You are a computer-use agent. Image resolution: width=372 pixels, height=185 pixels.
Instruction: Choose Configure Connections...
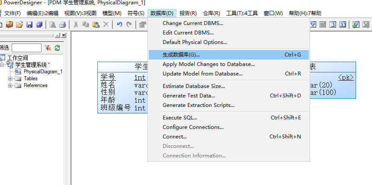click(x=229, y=127)
